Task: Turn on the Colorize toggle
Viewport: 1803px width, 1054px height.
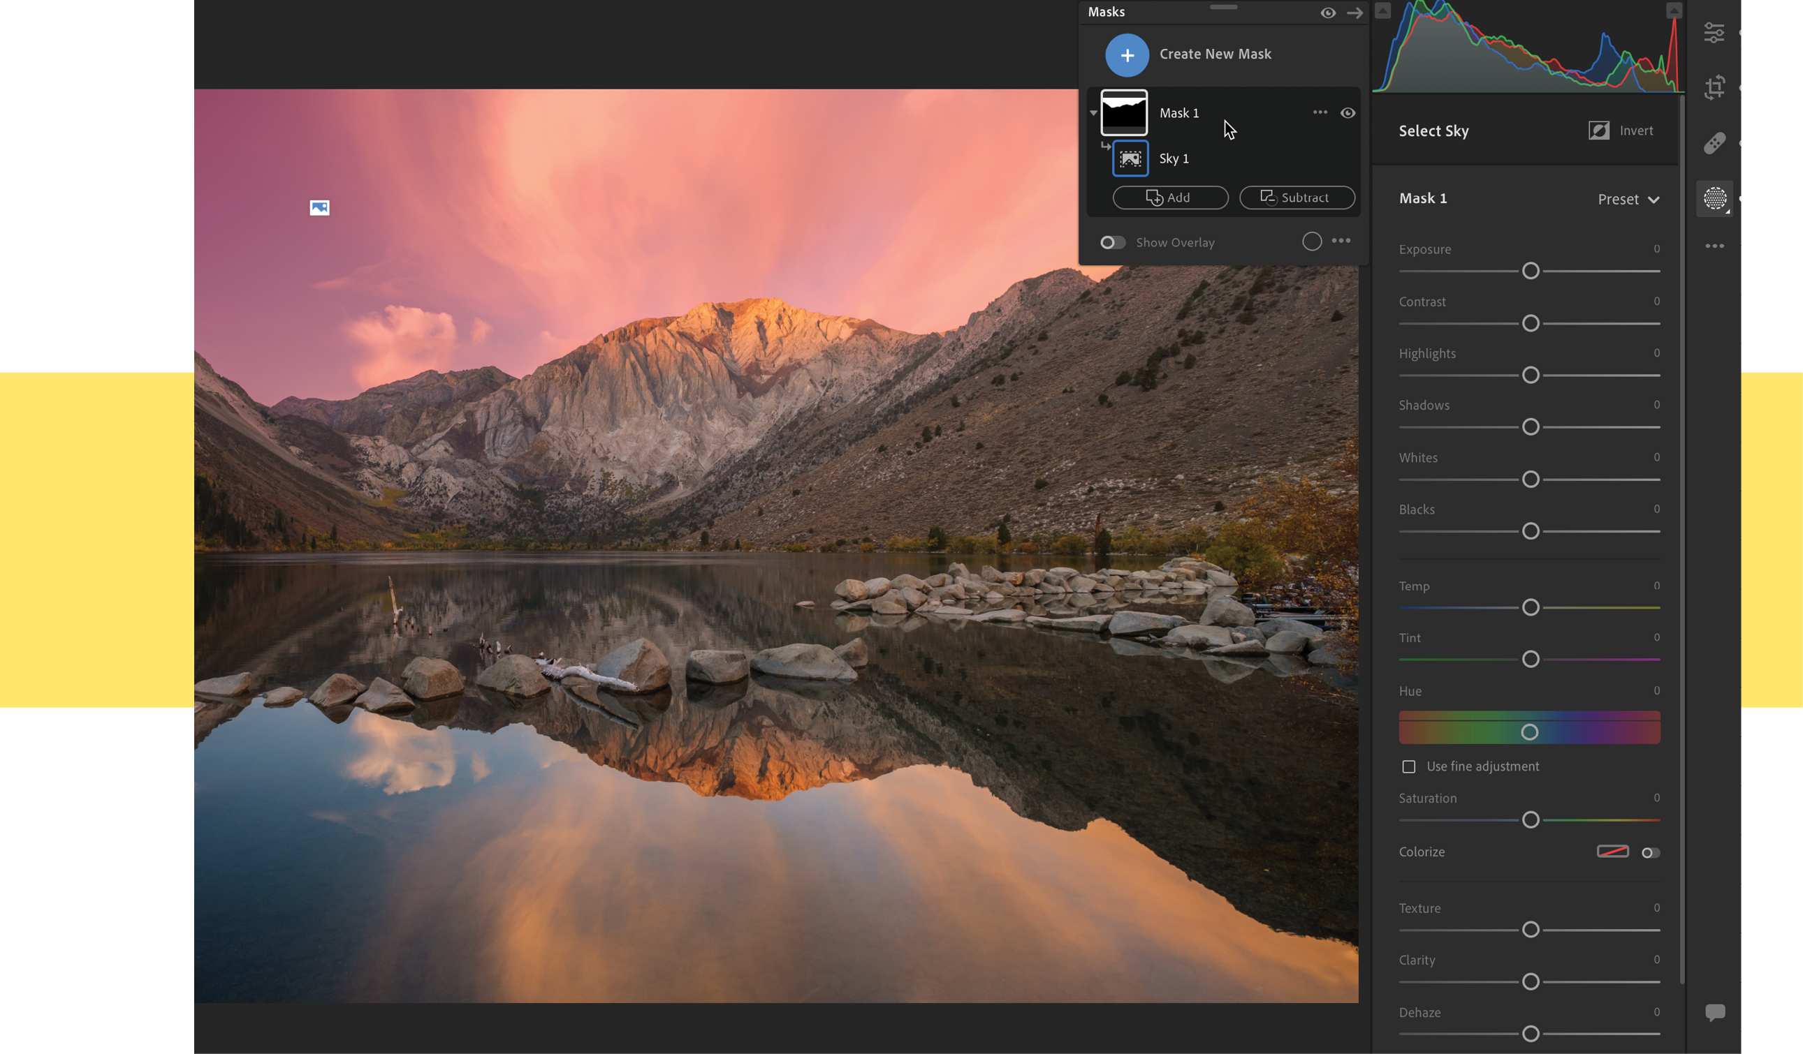Action: pyautogui.click(x=1651, y=852)
